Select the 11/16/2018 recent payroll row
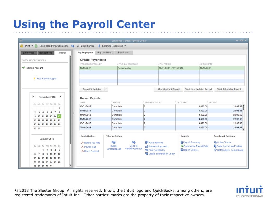The height and width of the screenshot is (200, 267). [161, 110]
